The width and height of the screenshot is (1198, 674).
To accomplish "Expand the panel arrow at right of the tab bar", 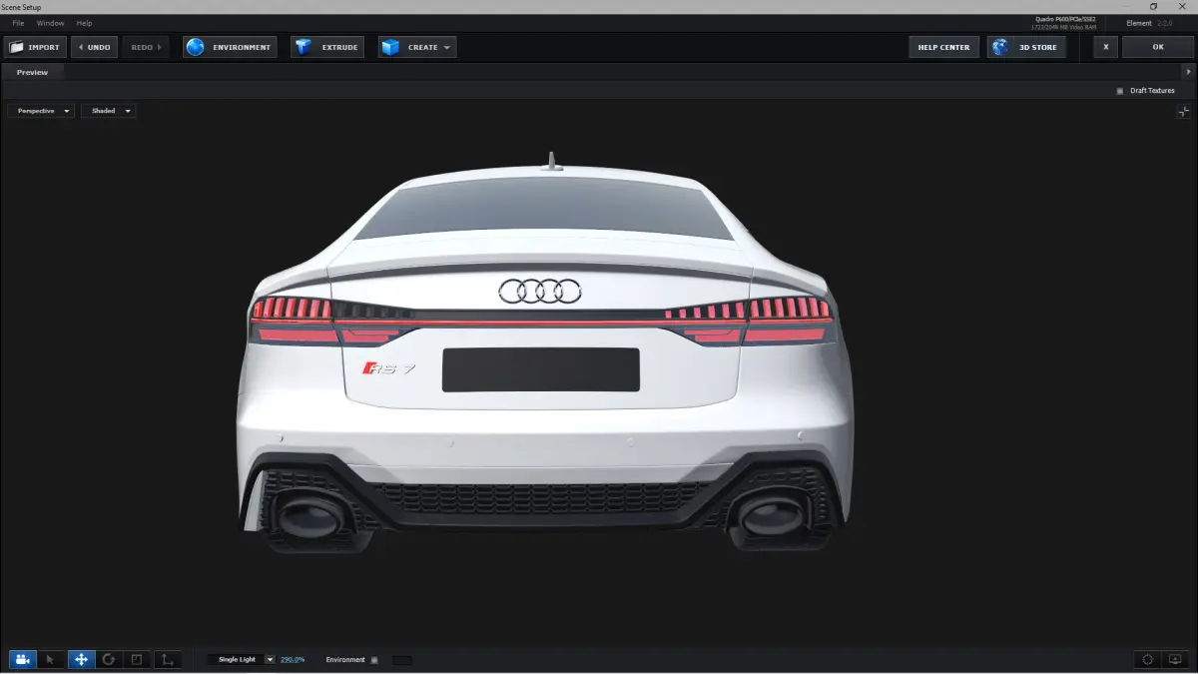I will (1188, 72).
